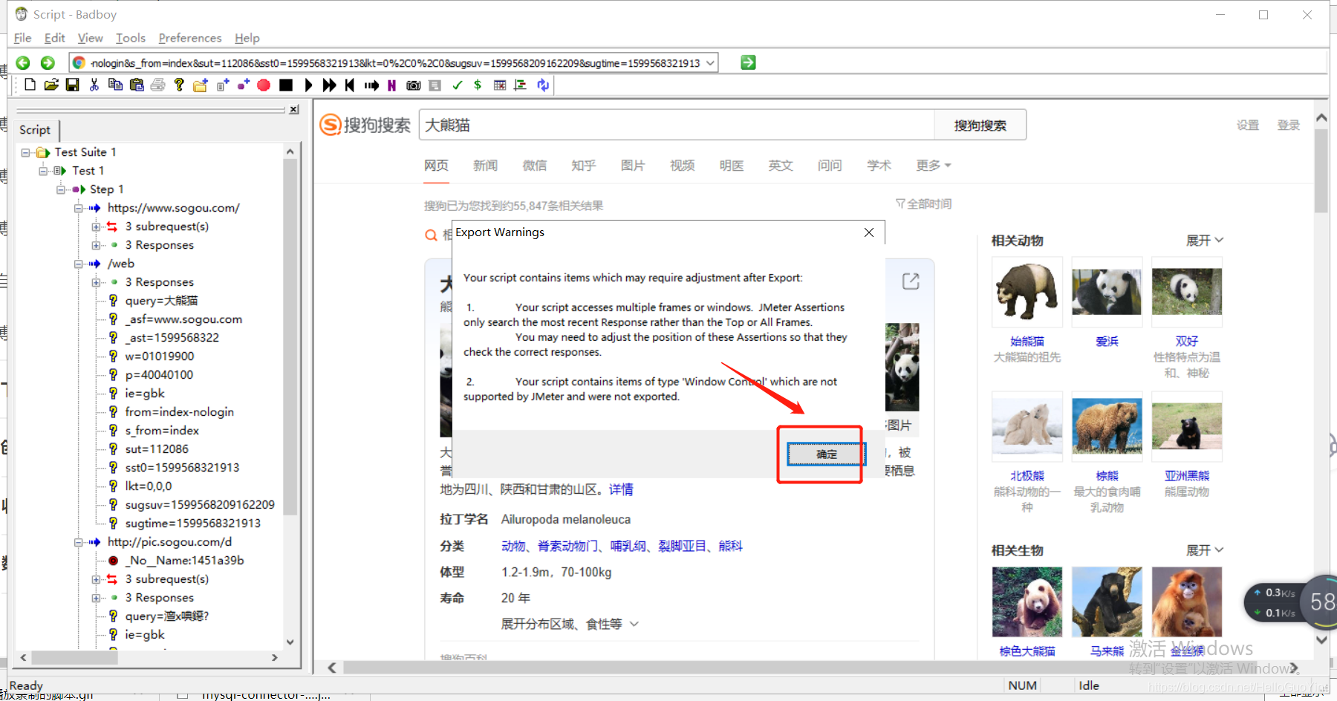Image resolution: width=1337 pixels, height=701 pixels.
Task: Click the 登录 link at top right
Action: [1288, 125]
